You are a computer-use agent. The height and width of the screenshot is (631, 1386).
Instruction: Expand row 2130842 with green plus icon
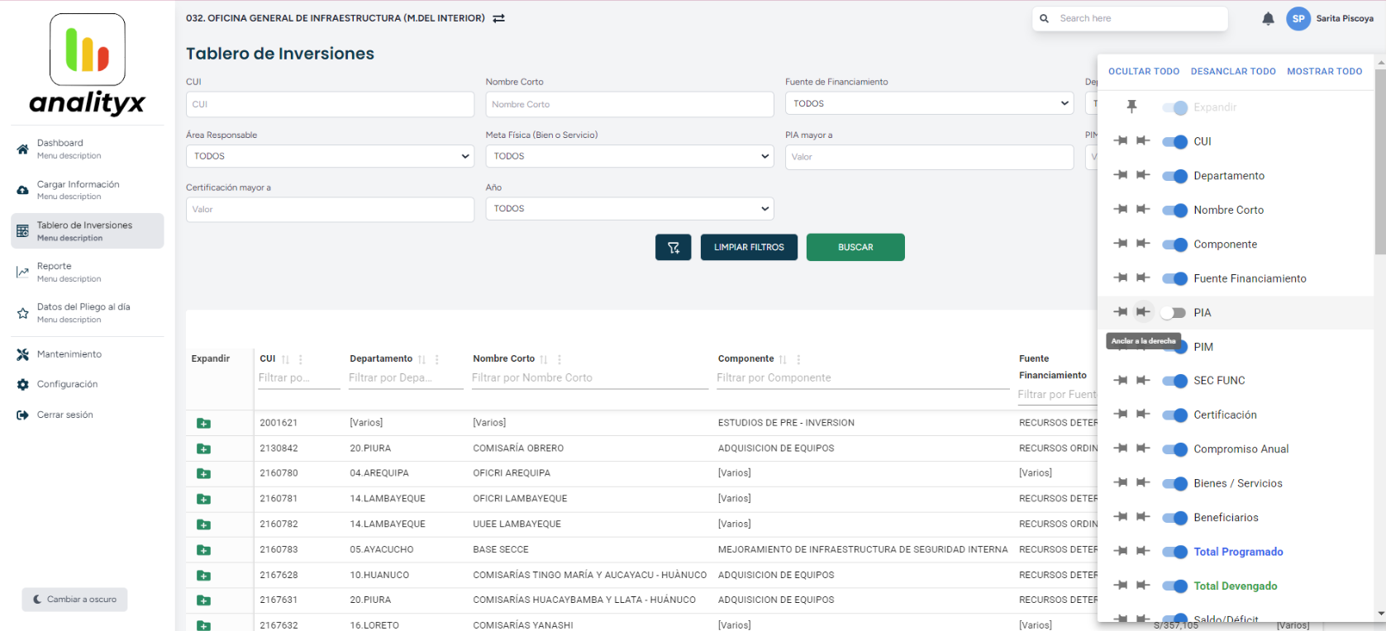(203, 448)
